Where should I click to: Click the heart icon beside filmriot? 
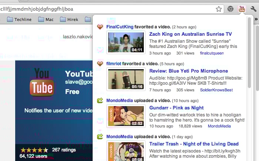100,63
